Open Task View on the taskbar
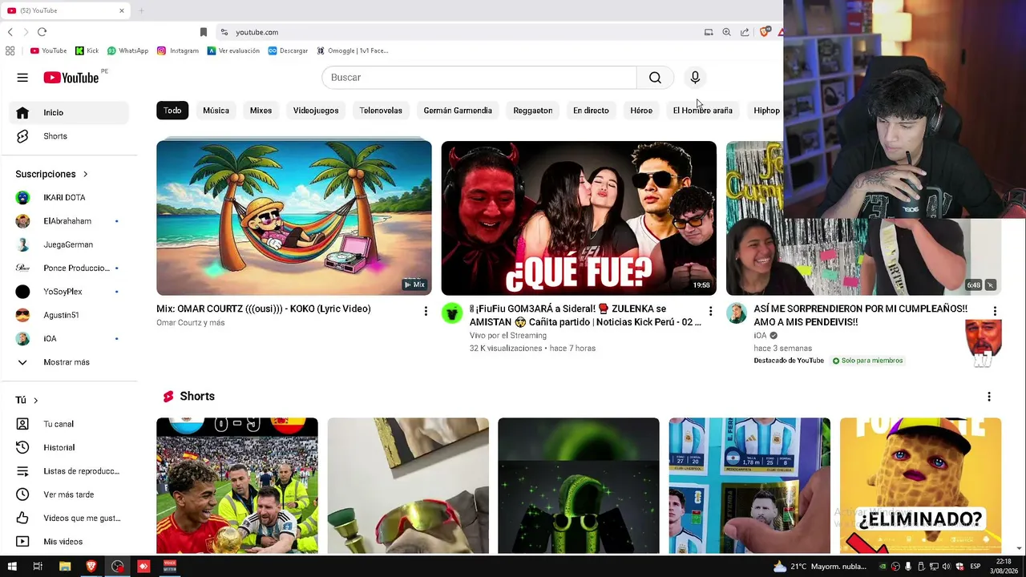Viewport: 1026px width, 577px height. pyautogui.click(x=38, y=567)
